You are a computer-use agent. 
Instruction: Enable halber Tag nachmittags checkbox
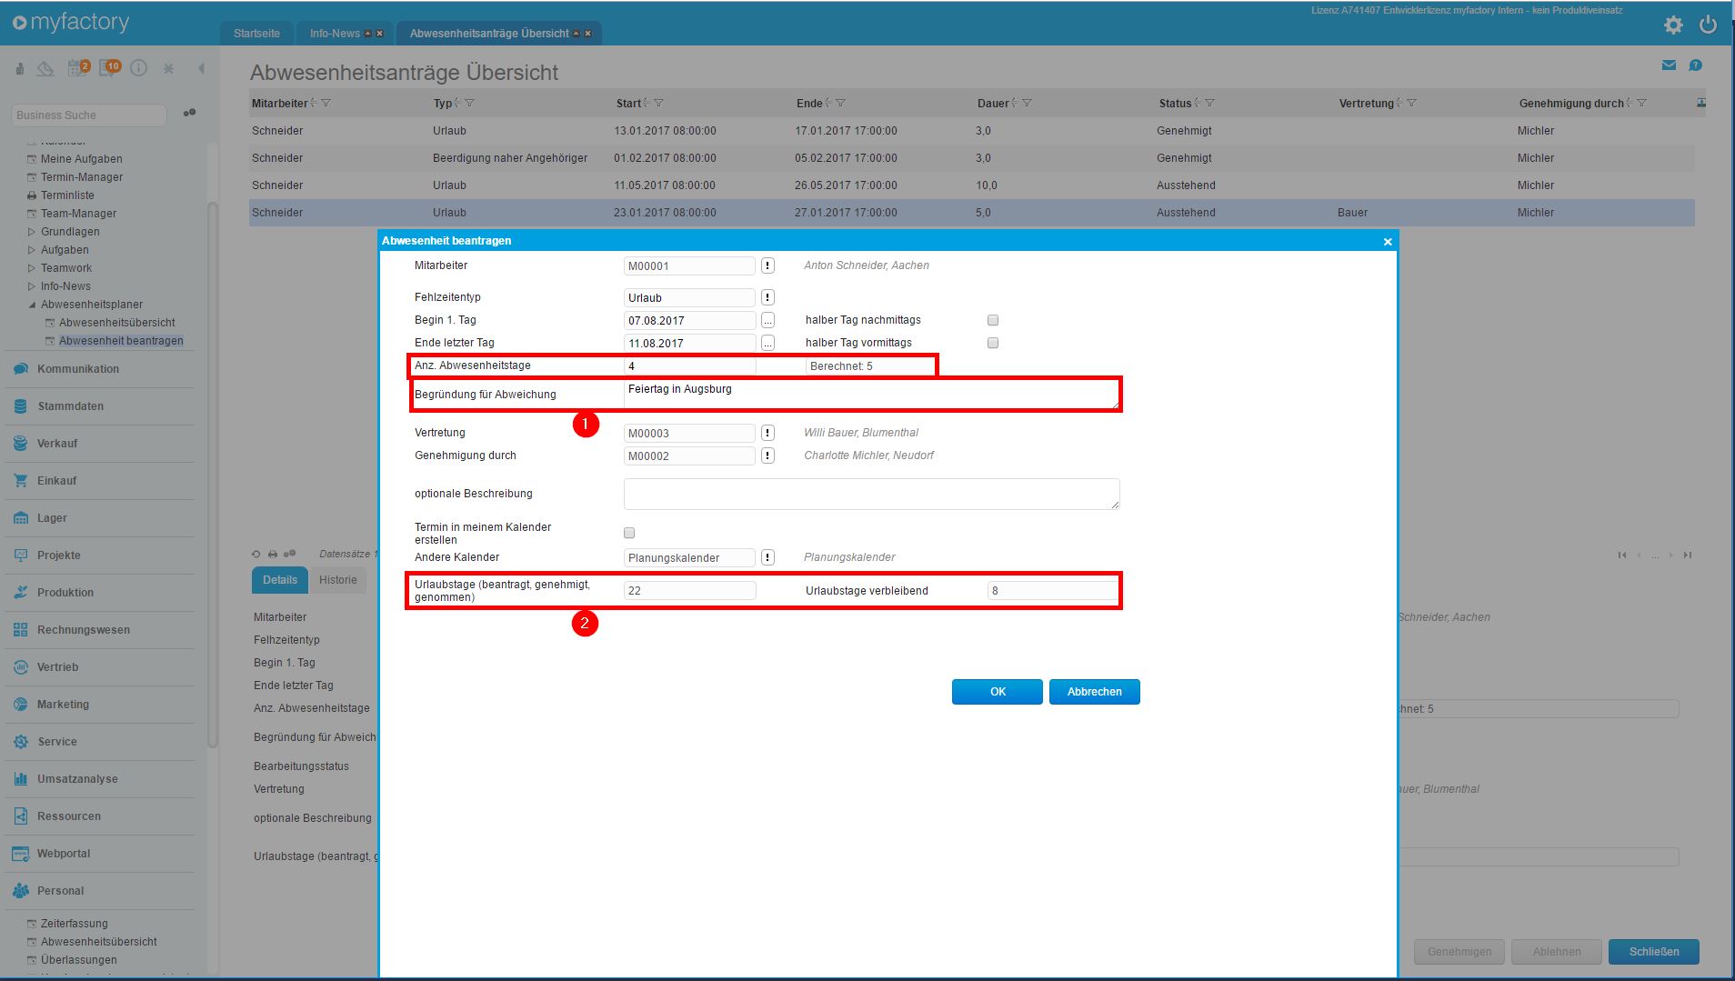[993, 320]
